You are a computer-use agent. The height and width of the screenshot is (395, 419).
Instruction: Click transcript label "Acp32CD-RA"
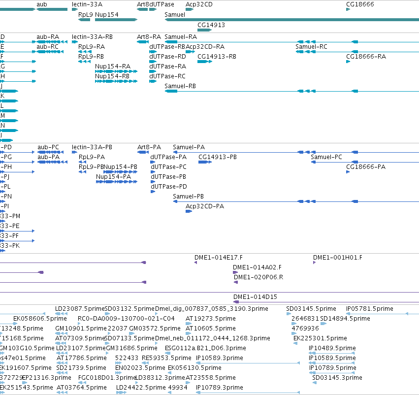205,46
